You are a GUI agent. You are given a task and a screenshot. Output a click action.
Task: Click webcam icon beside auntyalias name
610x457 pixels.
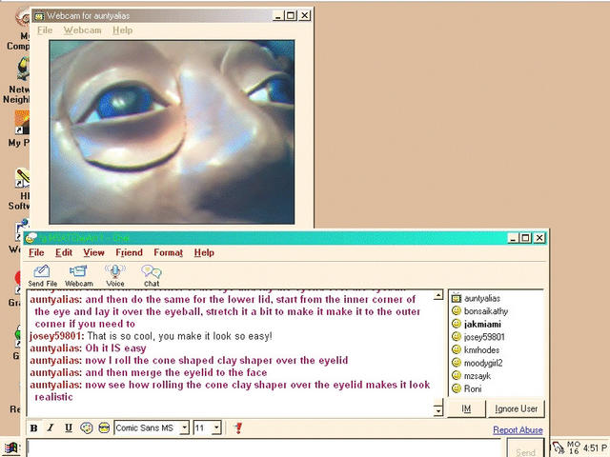[457, 298]
